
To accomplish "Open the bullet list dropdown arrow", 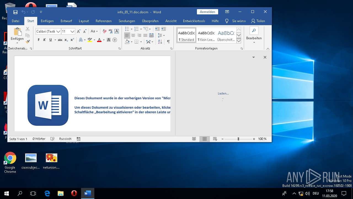I will pyautogui.click(x=132, y=29).
